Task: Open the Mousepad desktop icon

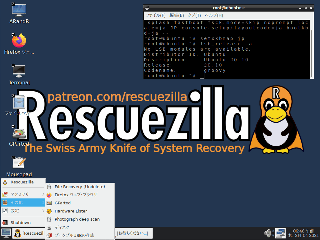Action: click(19, 166)
